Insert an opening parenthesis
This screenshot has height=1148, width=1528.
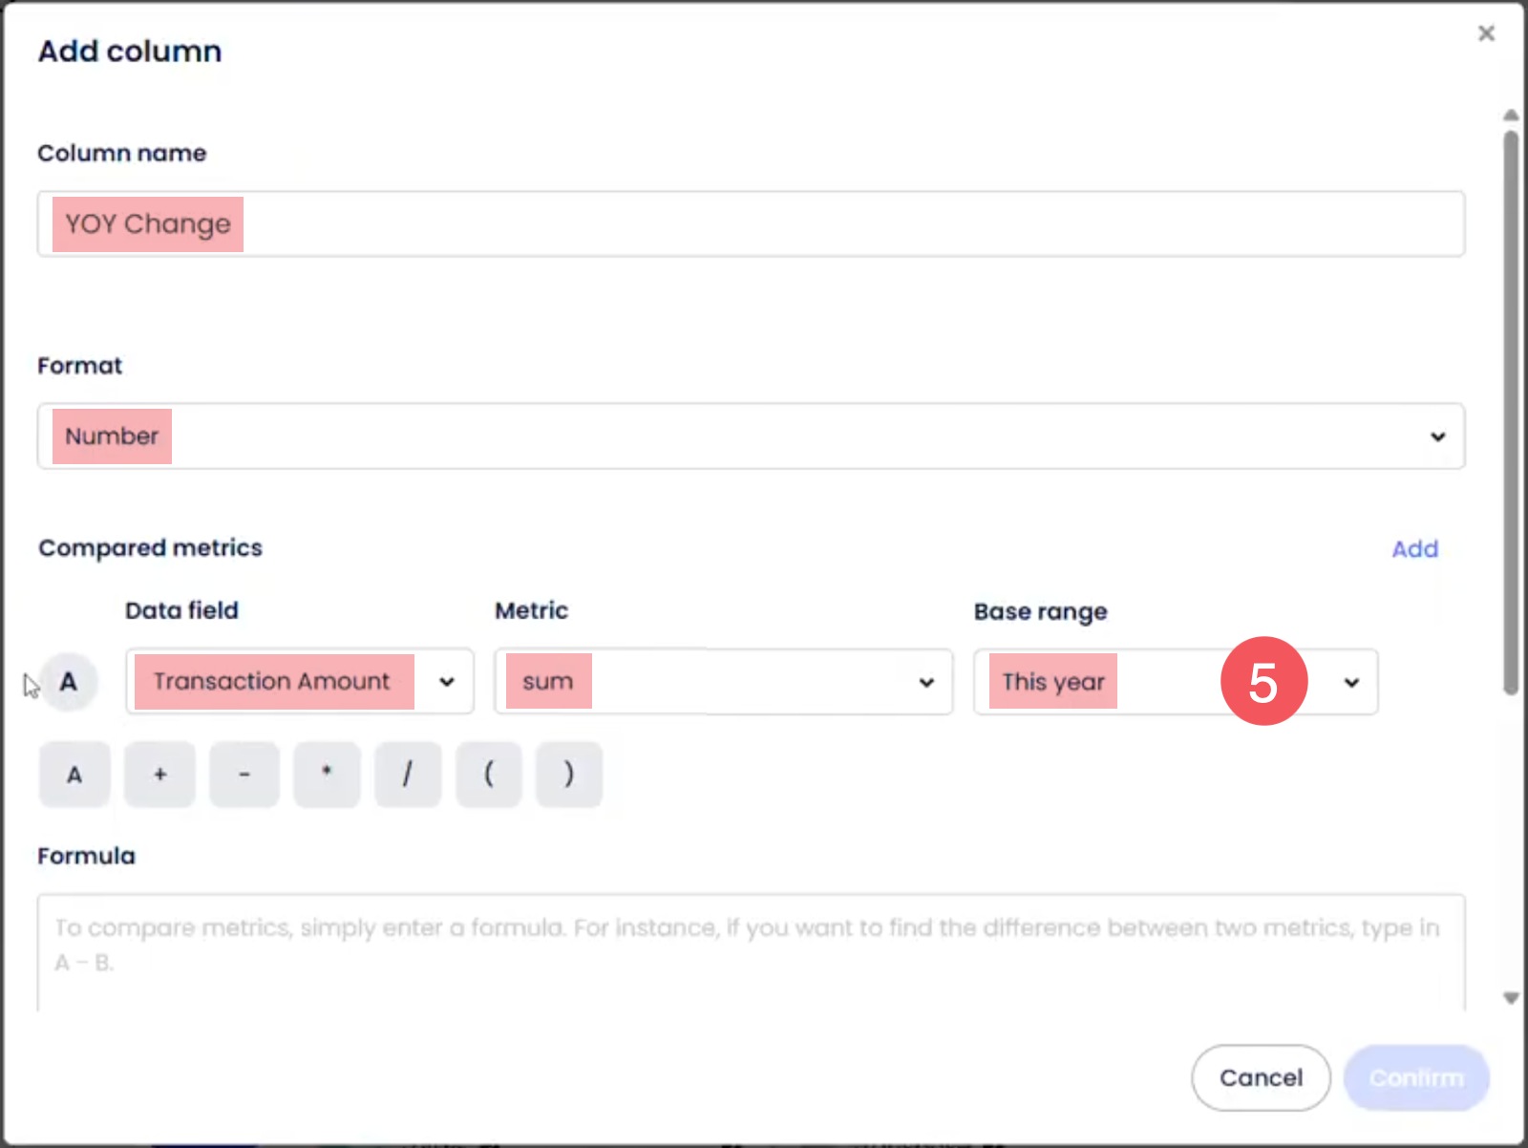(x=489, y=775)
